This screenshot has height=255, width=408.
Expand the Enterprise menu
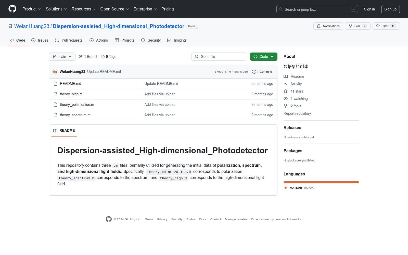145,9
